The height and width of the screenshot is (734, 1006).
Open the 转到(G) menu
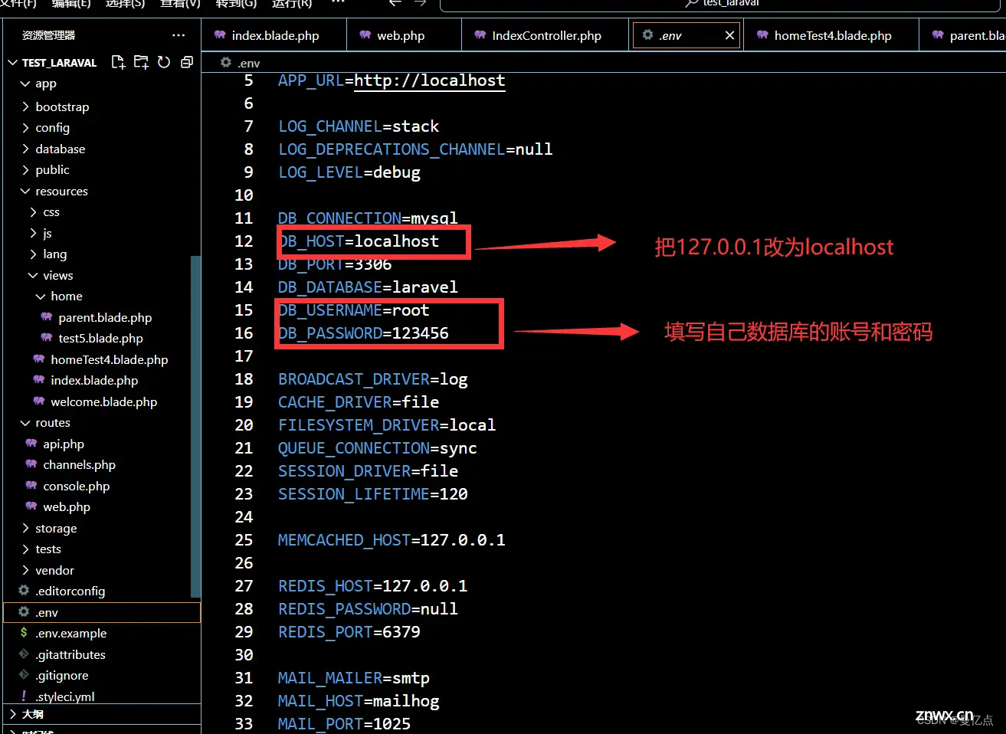tap(236, 3)
